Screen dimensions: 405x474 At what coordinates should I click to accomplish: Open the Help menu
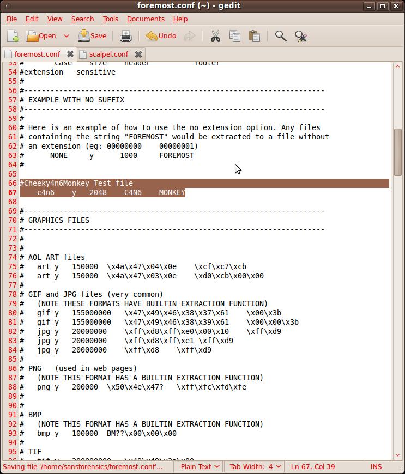coord(180,19)
